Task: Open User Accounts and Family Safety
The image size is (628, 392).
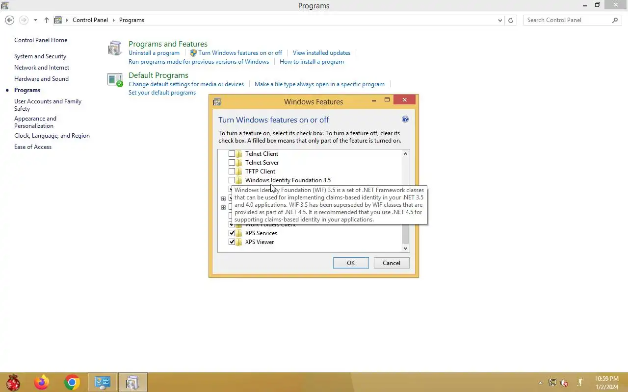Action: tap(48, 105)
